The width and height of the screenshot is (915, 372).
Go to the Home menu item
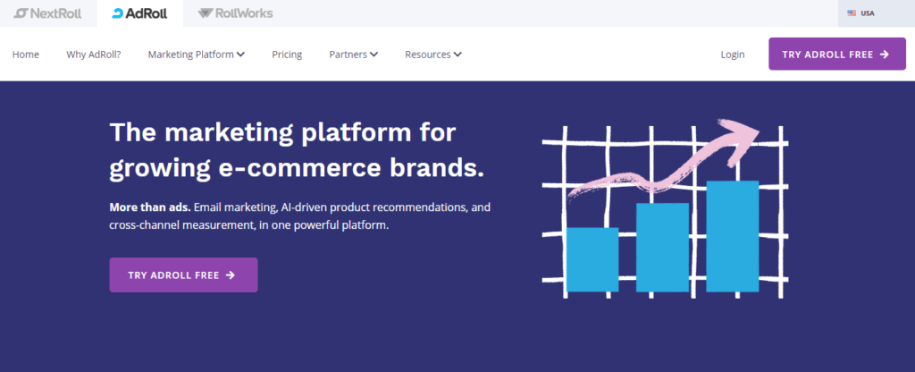(x=26, y=55)
